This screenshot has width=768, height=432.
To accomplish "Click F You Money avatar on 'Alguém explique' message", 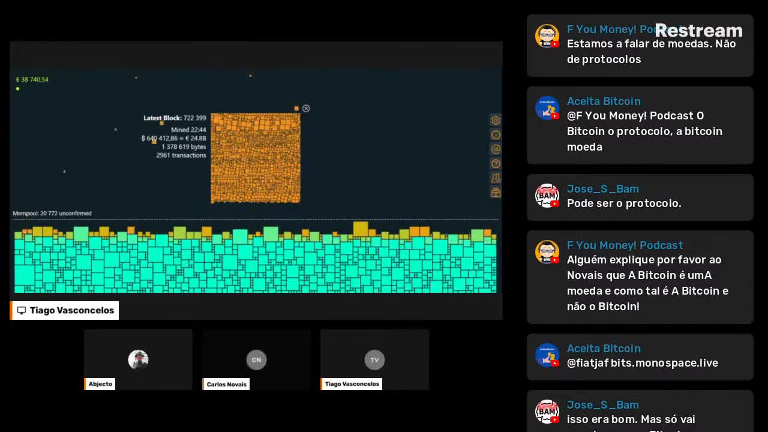I will [x=547, y=252].
